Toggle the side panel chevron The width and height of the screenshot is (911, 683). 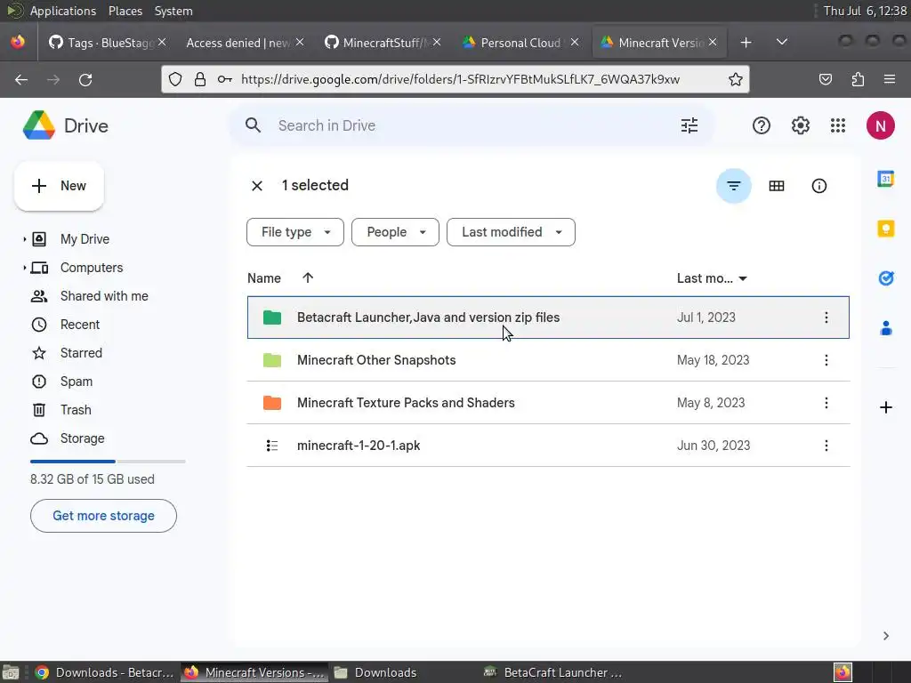pos(885,636)
